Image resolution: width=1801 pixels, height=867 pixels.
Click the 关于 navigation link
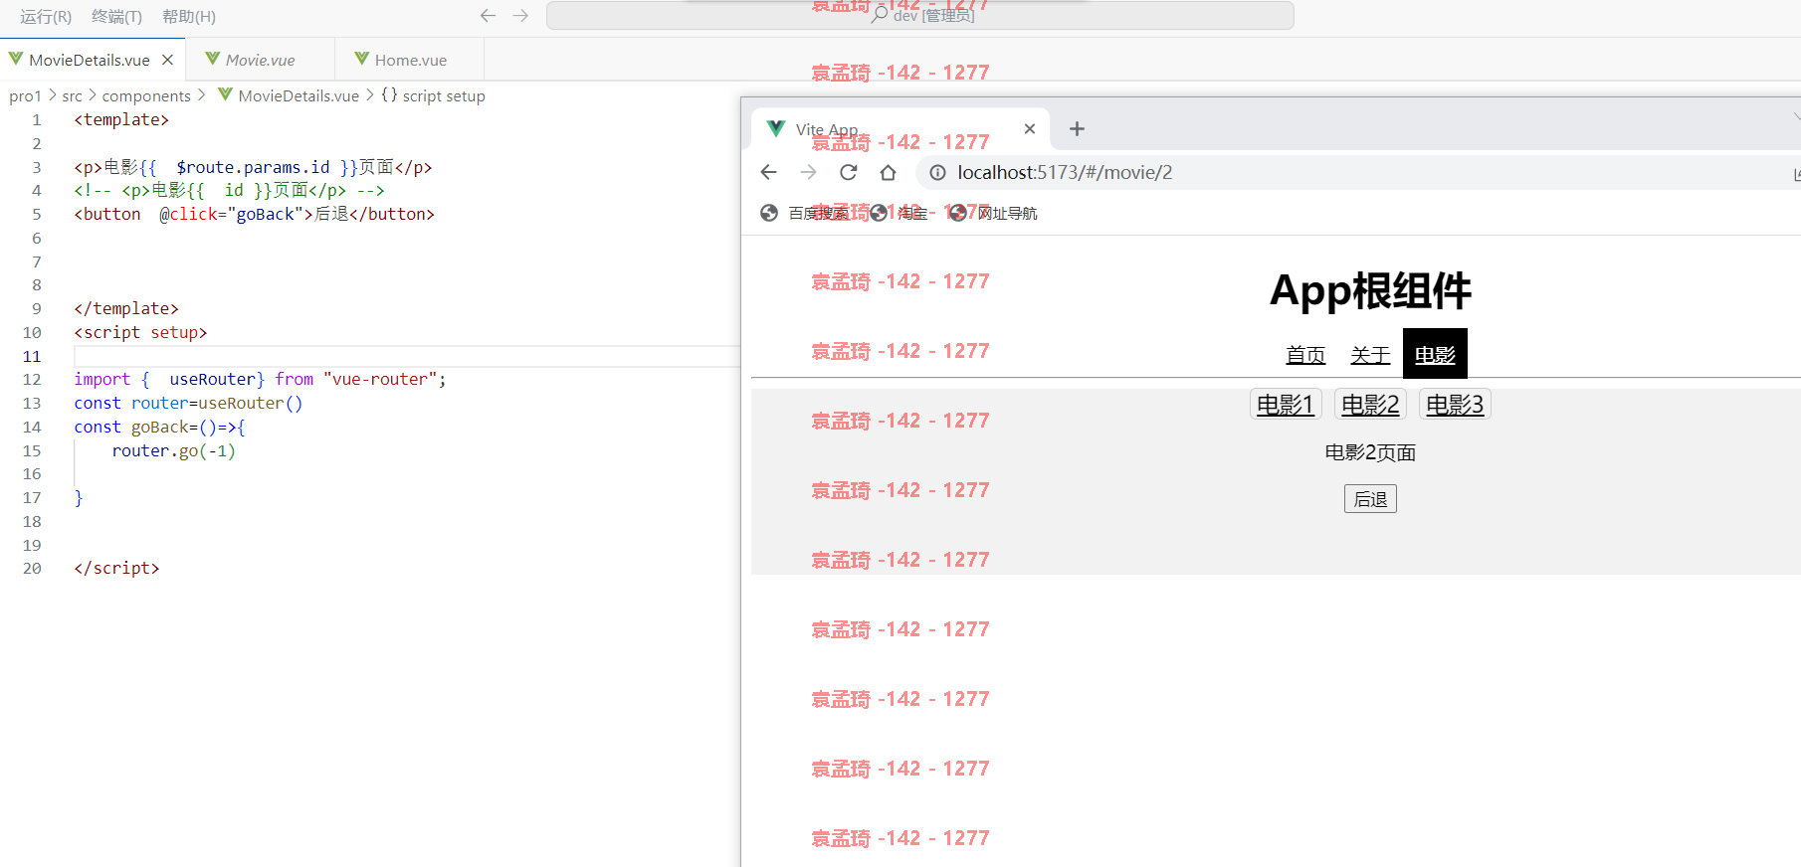(1370, 355)
